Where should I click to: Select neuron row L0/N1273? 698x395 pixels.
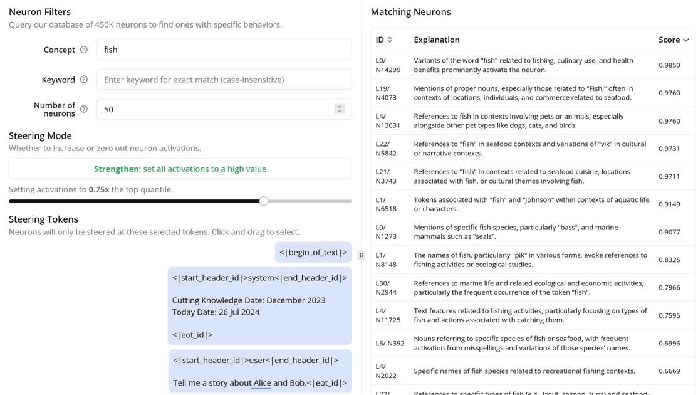pos(533,231)
